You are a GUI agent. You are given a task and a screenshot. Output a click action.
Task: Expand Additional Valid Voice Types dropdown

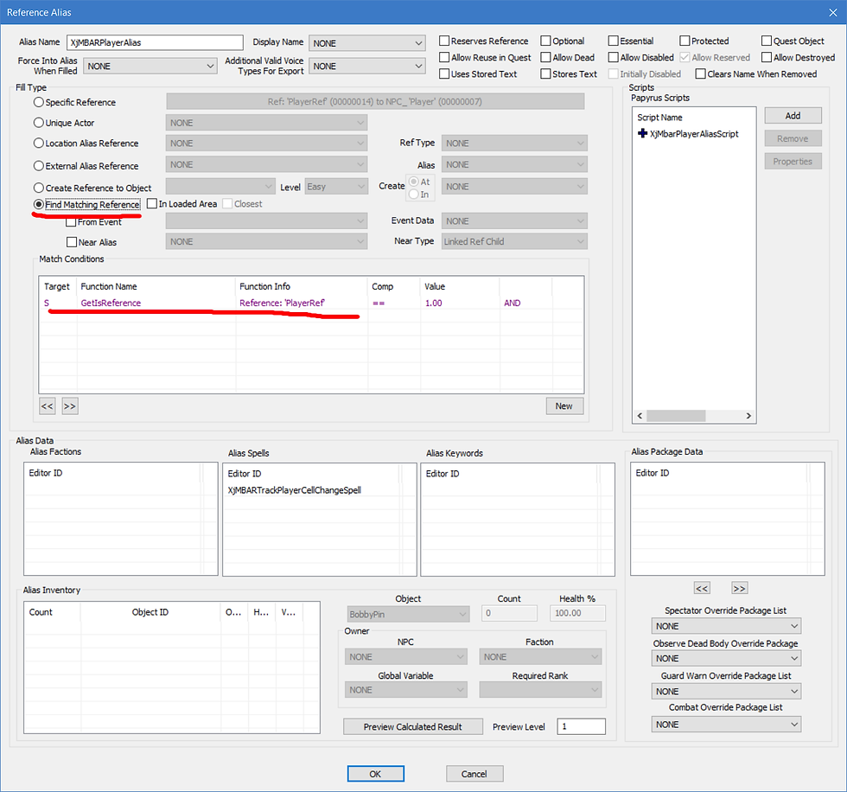tap(367, 66)
